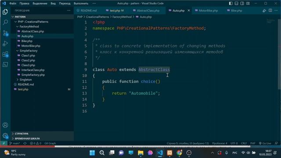Open the terminal panel icon in activity bar
The image size is (281, 158).
[x=5, y=65]
